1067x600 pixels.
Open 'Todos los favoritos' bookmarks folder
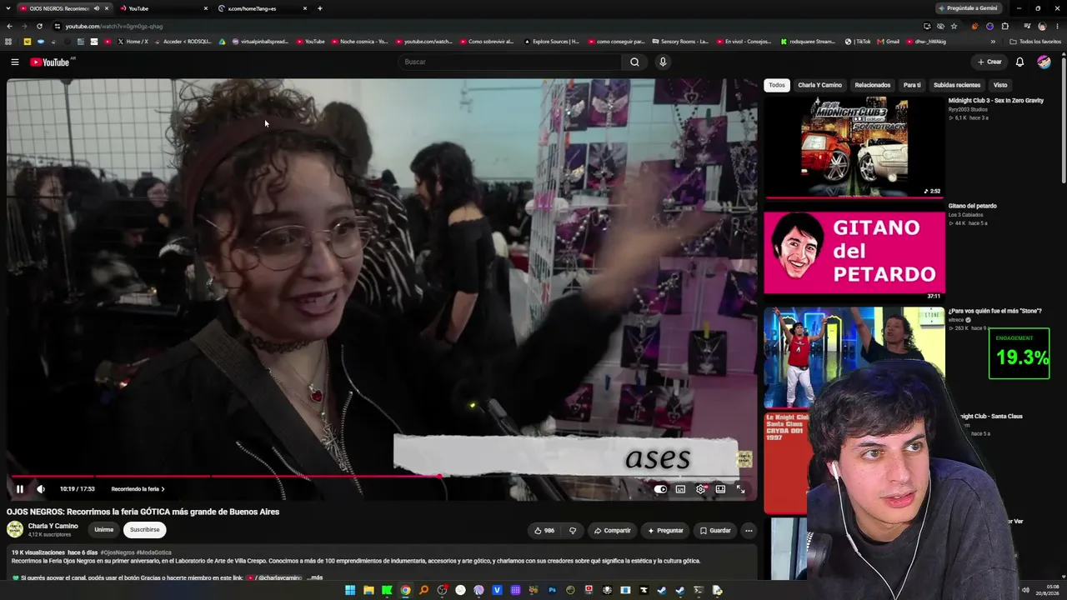pos(1035,41)
